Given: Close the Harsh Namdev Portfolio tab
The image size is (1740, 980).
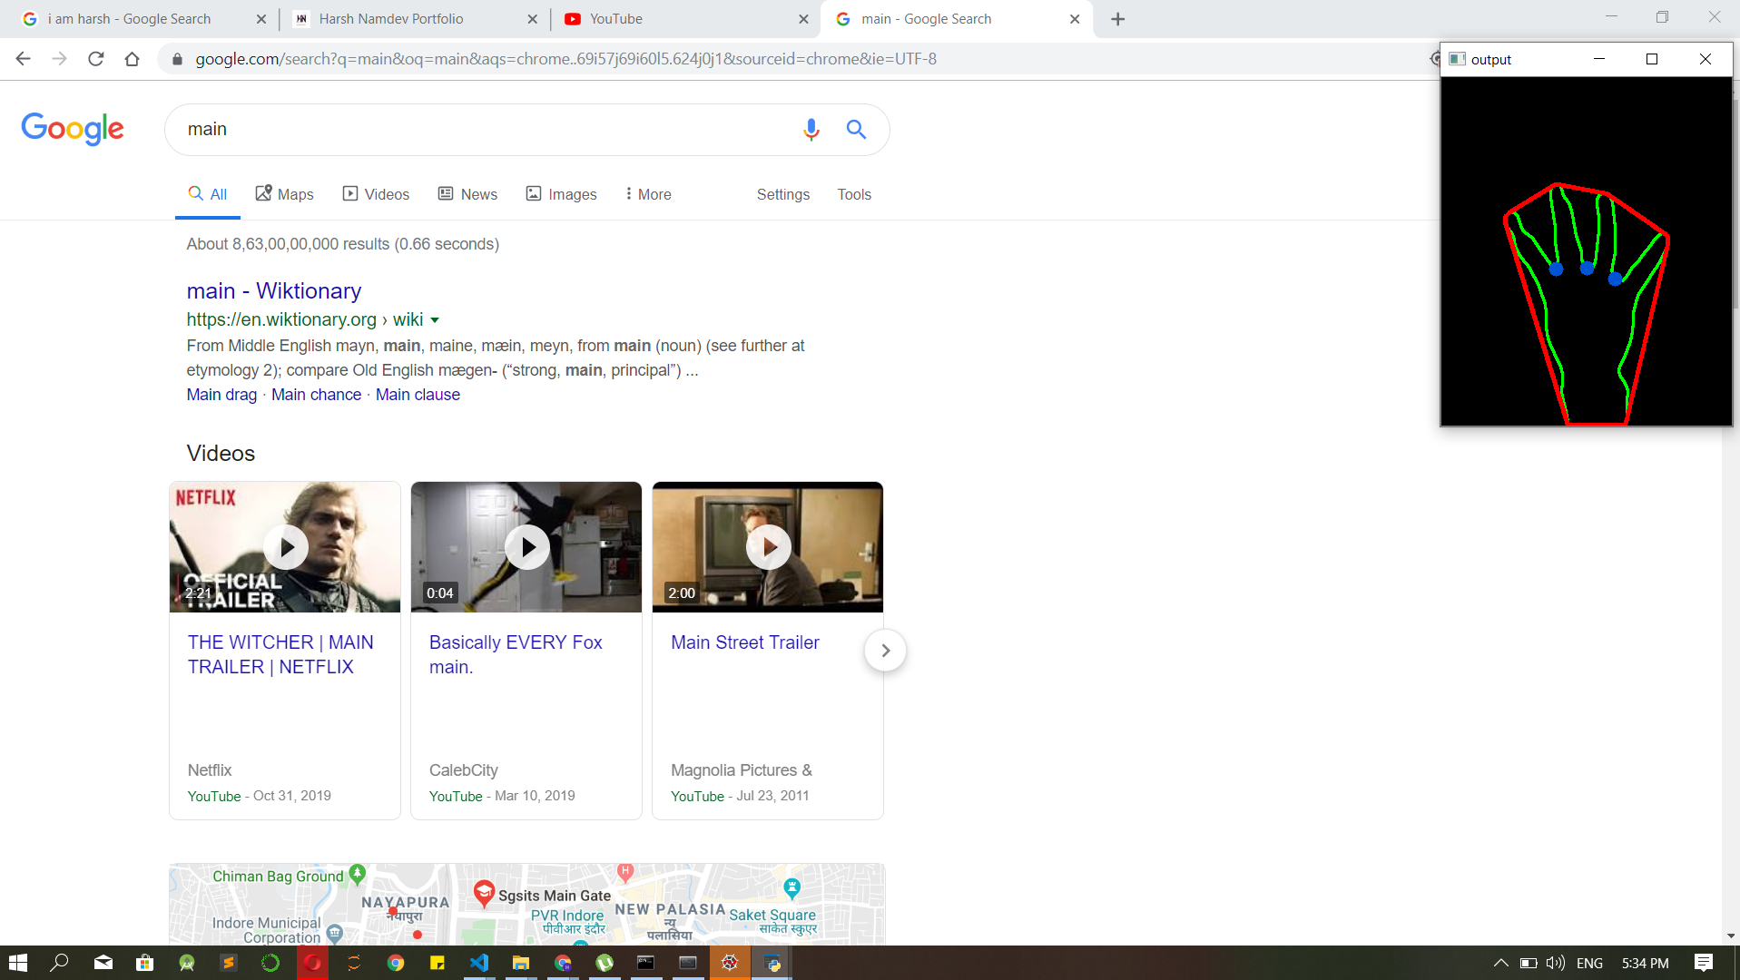Looking at the screenshot, I should 532,19.
